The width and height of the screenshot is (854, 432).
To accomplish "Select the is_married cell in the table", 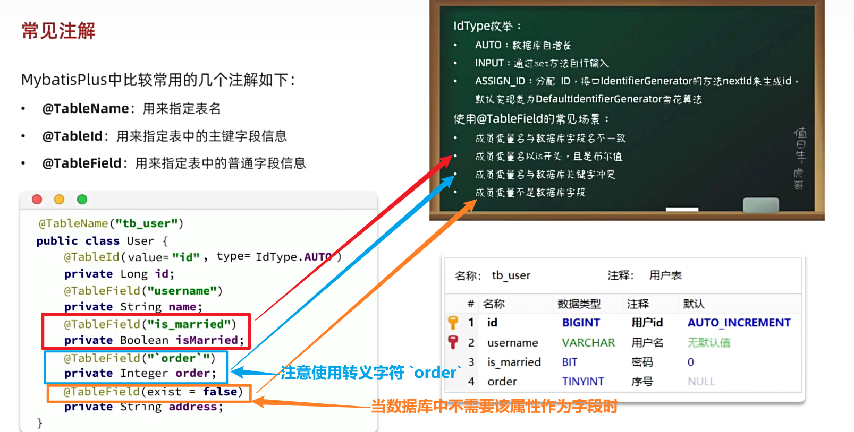I will (514, 362).
